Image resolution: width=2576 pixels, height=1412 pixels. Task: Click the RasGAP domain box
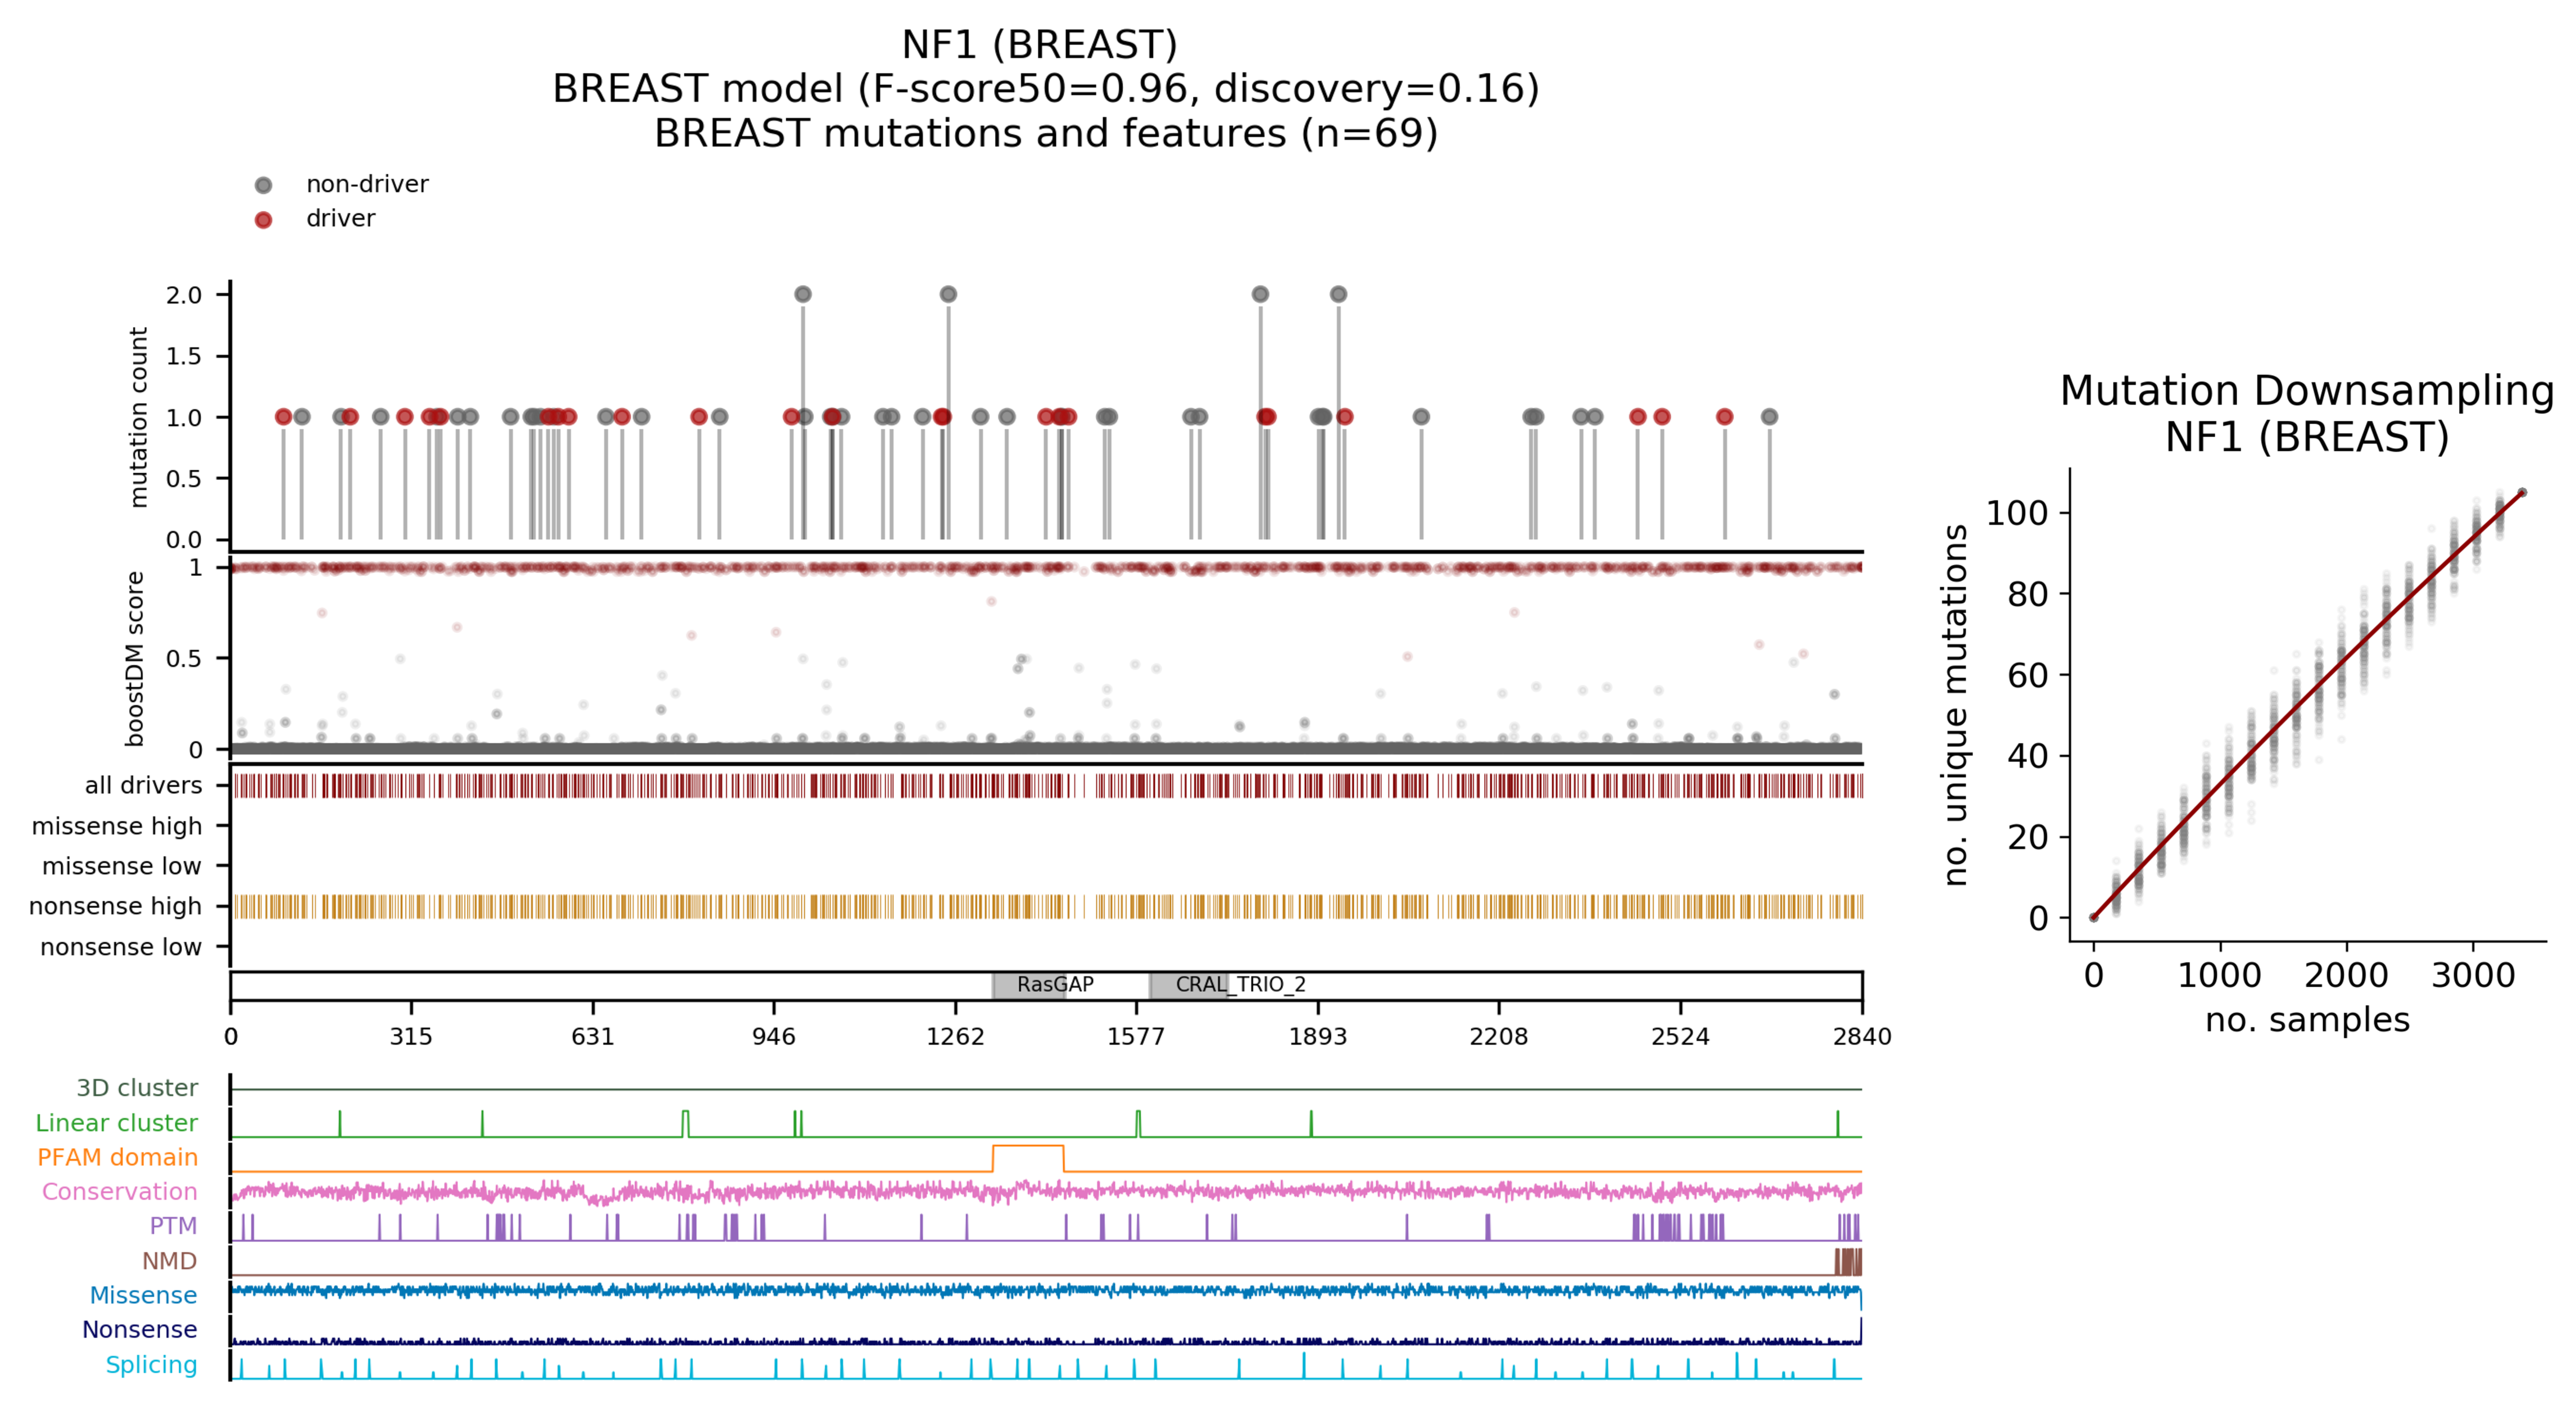tap(1028, 985)
